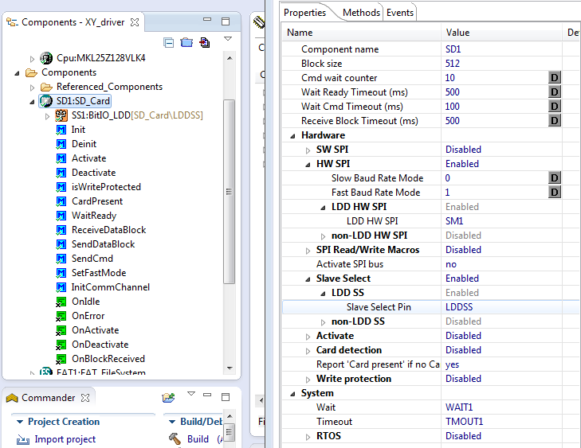
Task: Click the Commander open folder toolbar icon
Action: pyautogui.click(x=169, y=398)
